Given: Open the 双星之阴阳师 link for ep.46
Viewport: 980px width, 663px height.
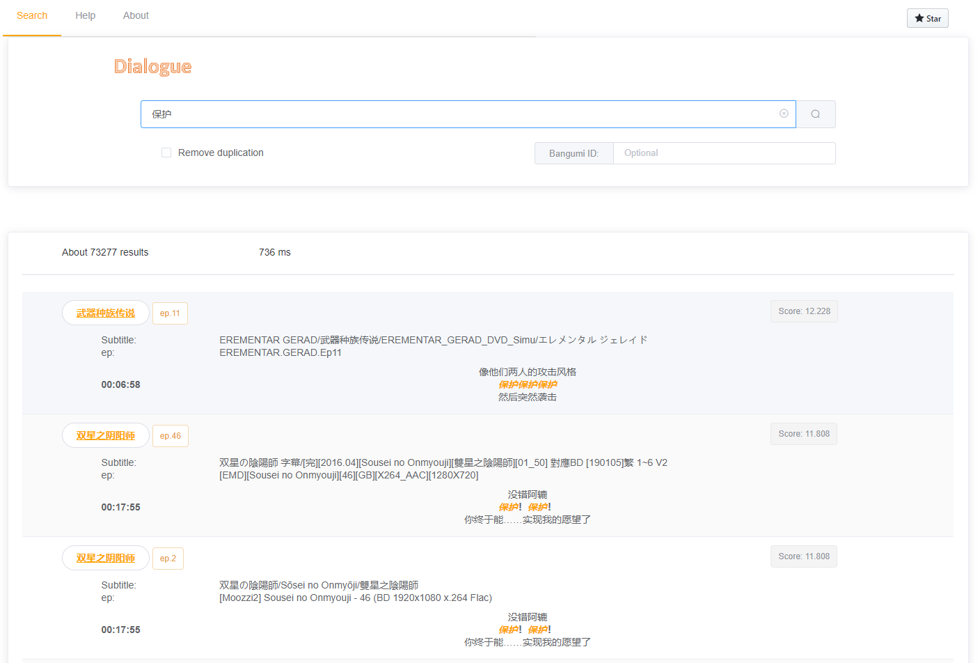Looking at the screenshot, I should [x=106, y=436].
